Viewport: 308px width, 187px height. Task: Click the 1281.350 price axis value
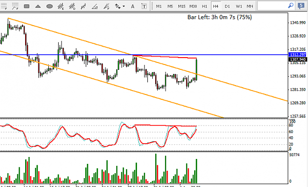[298, 90]
